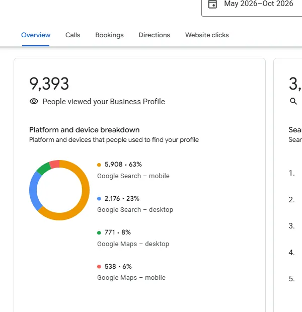Select the '2,176 · 23%' value
The image size is (302, 312).
tap(122, 199)
